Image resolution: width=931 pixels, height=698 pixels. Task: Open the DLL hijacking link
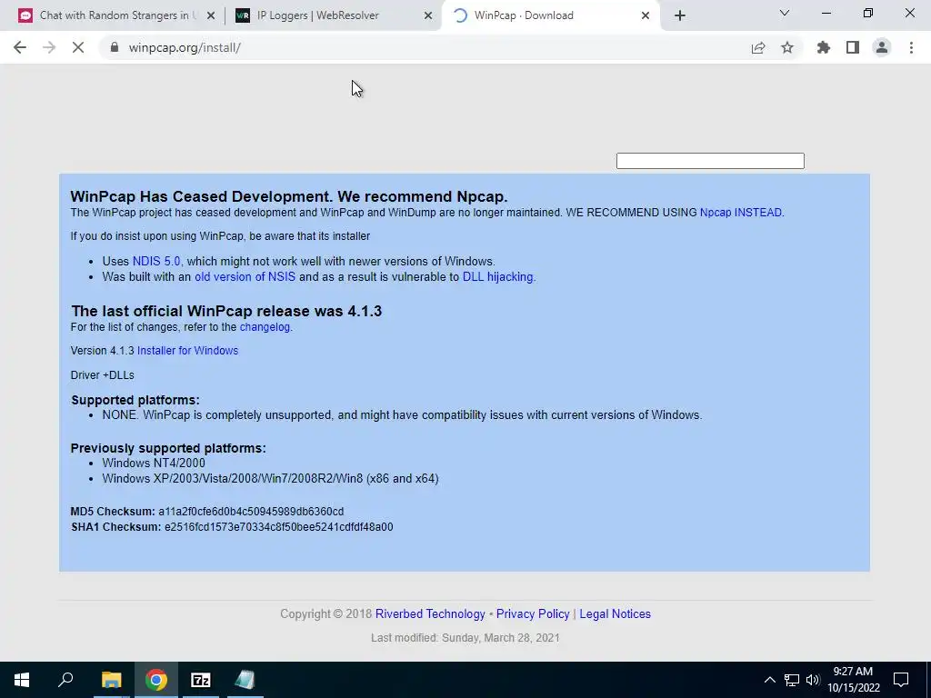pyautogui.click(x=497, y=276)
